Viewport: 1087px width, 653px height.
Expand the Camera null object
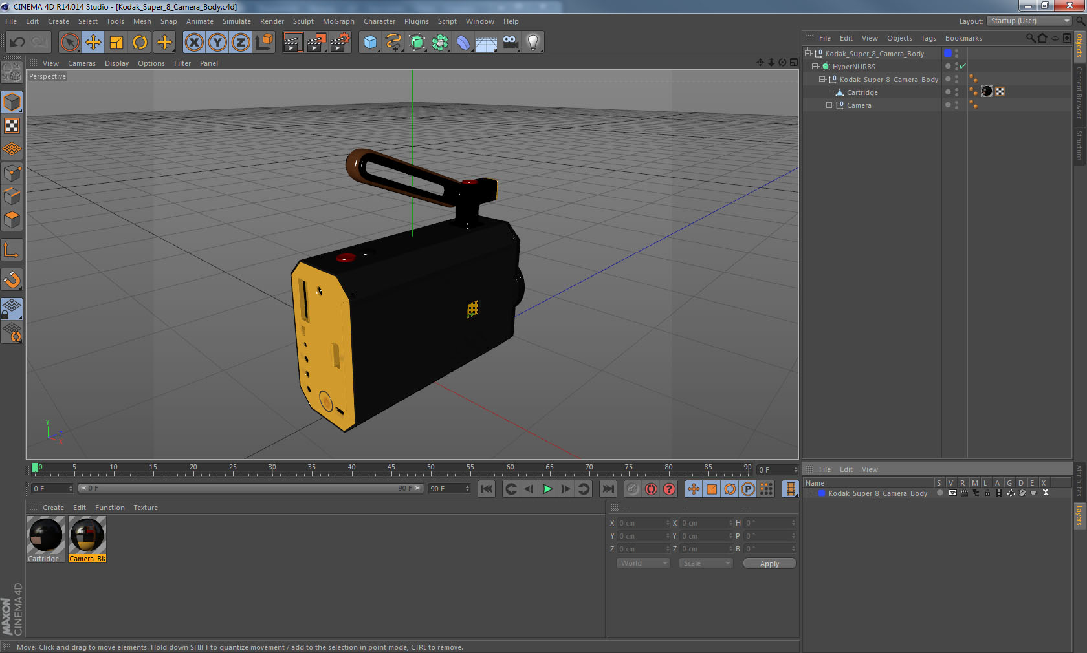click(829, 105)
